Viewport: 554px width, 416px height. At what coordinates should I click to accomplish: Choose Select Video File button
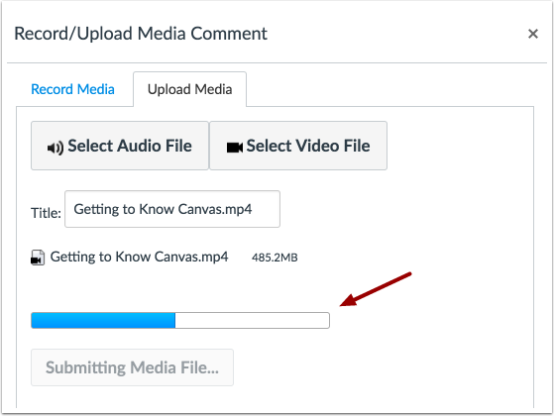click(x=298, y=146)
